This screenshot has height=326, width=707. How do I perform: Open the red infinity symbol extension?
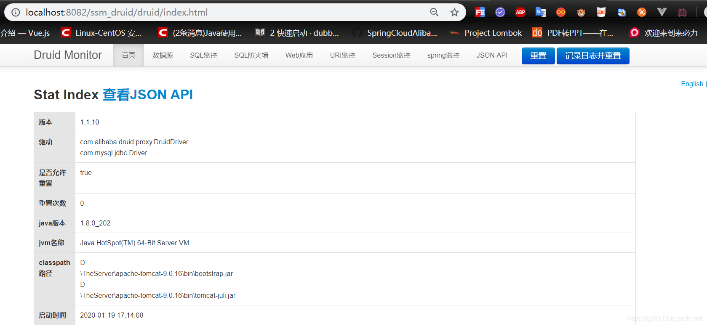point(561,12)
